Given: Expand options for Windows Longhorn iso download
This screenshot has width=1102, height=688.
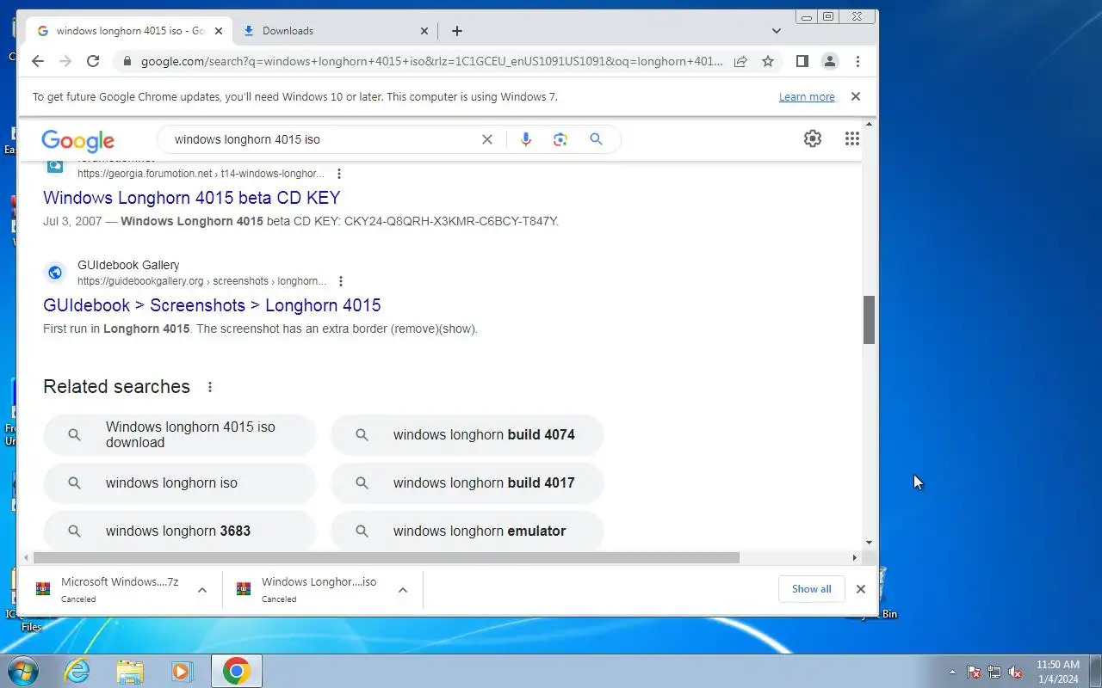Looking at the screenshot, I should coord(403,589).
